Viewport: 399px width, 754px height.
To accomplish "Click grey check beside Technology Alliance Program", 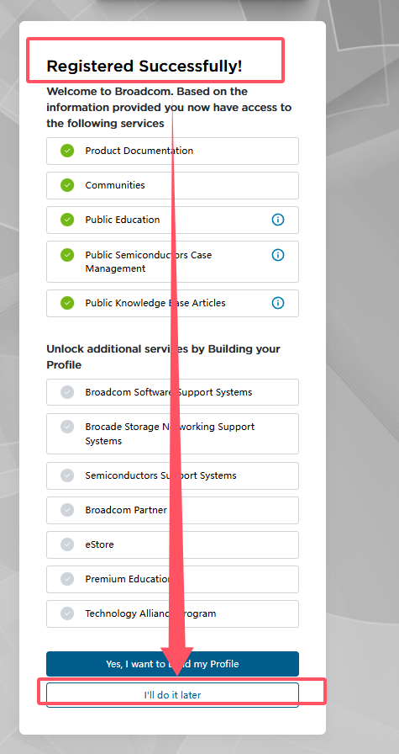I will 67,613.
